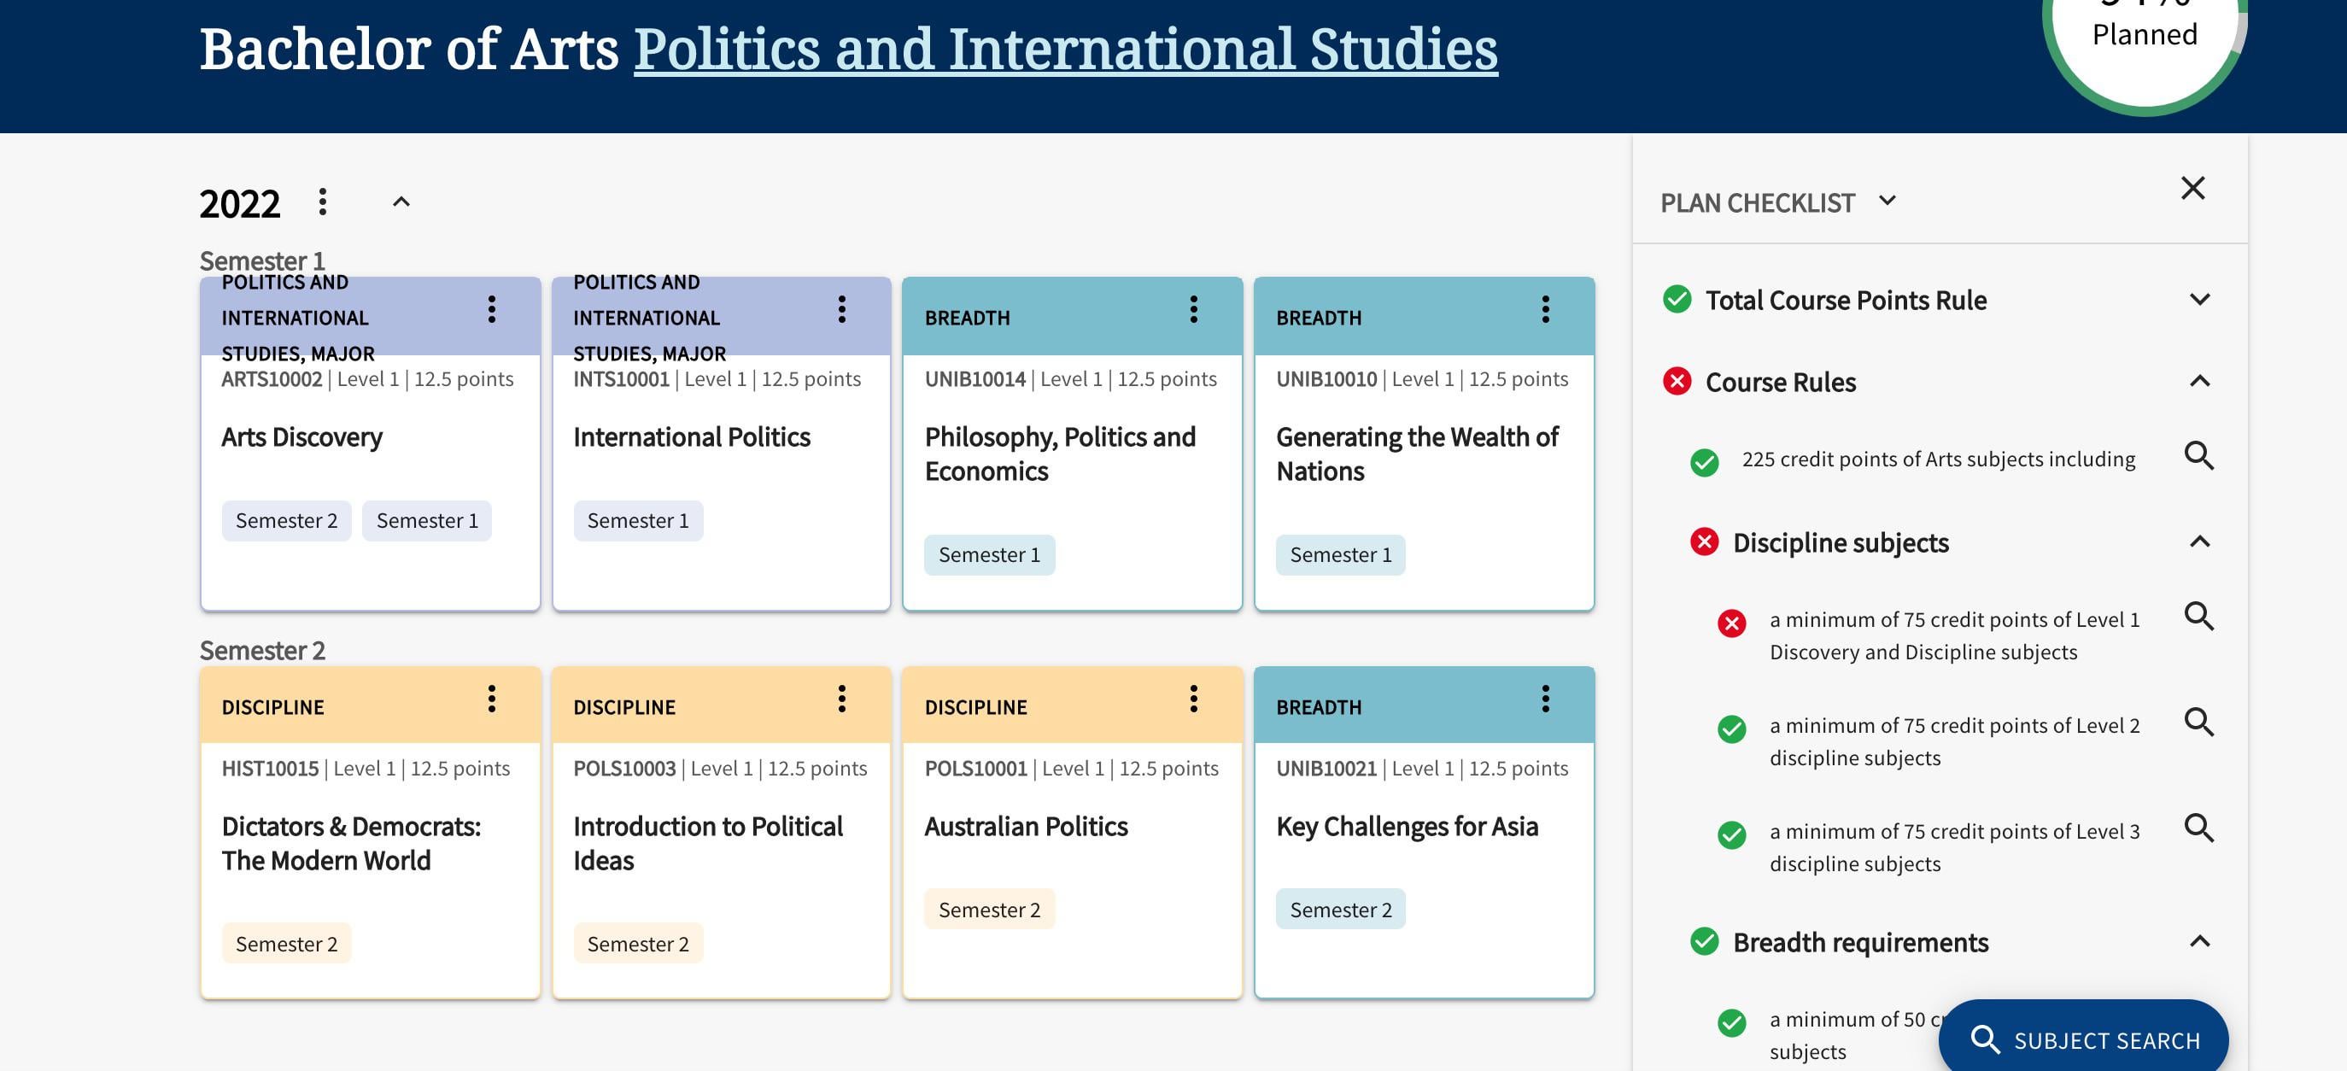Select the Discipline subjects heading
The height and width of the screenshot is (1071, 2347).
(1841, 543)
